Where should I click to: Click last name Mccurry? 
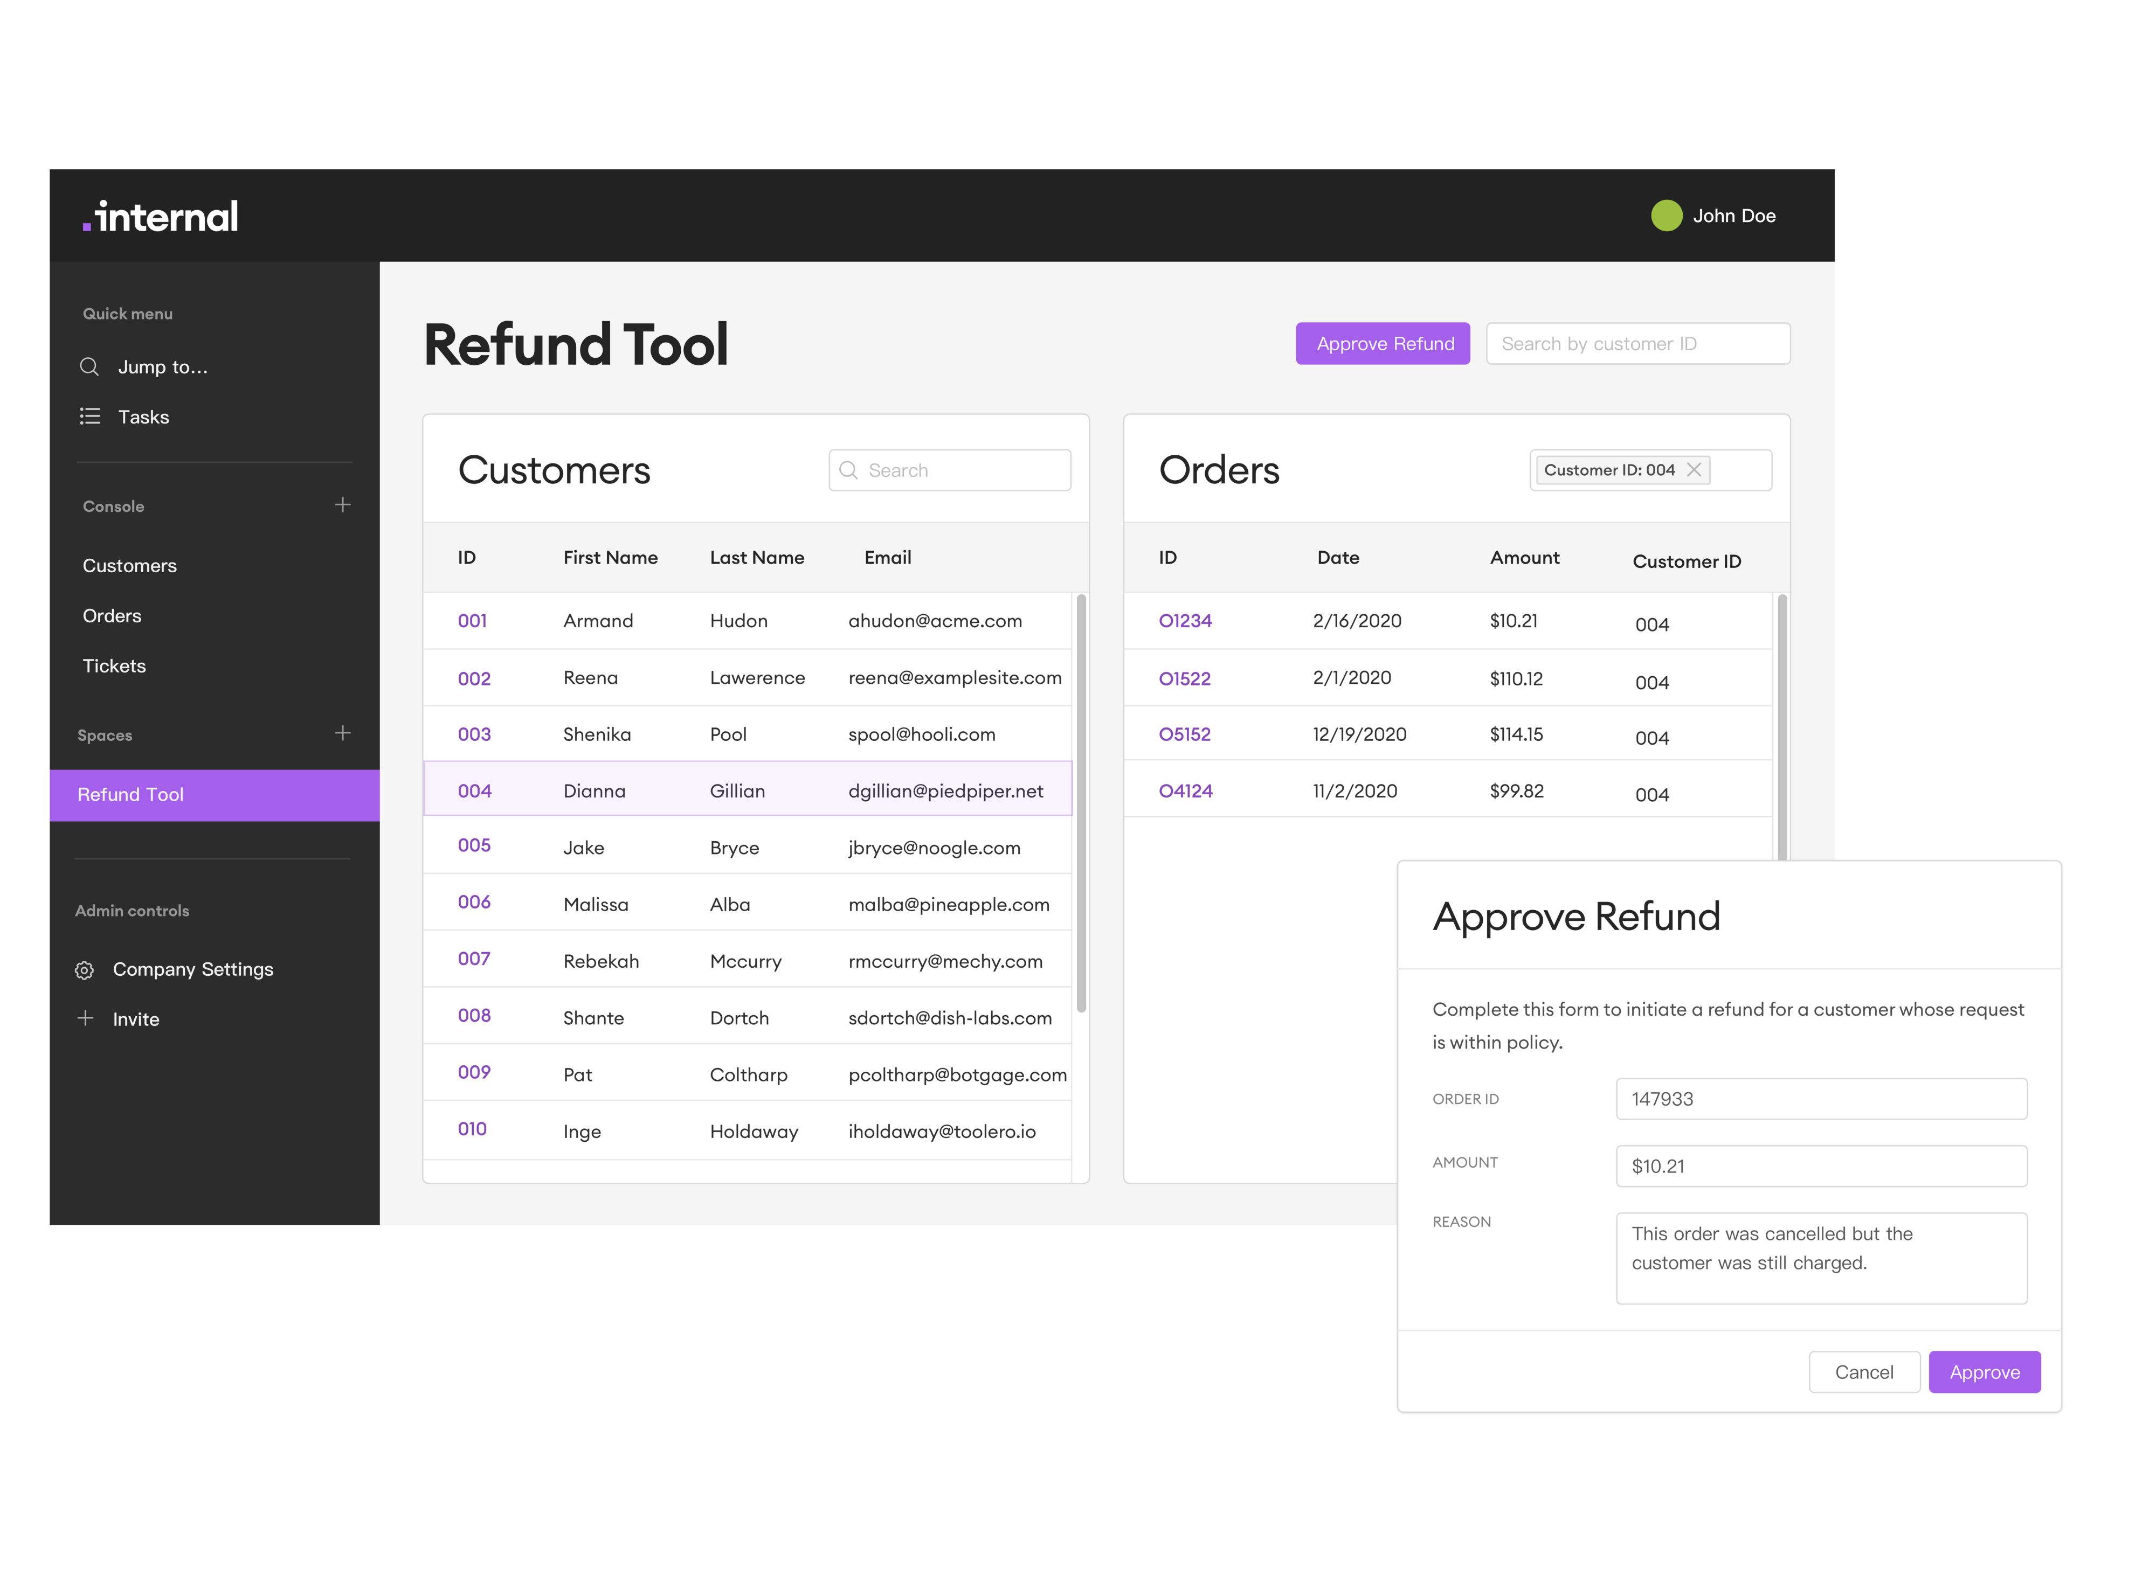(x=745, y=961)
